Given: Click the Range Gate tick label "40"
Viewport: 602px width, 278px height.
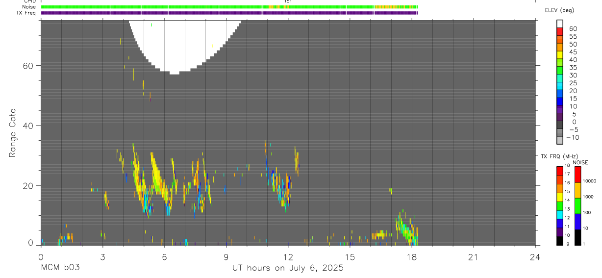Looking at the screenshot, I should [28, 126].
